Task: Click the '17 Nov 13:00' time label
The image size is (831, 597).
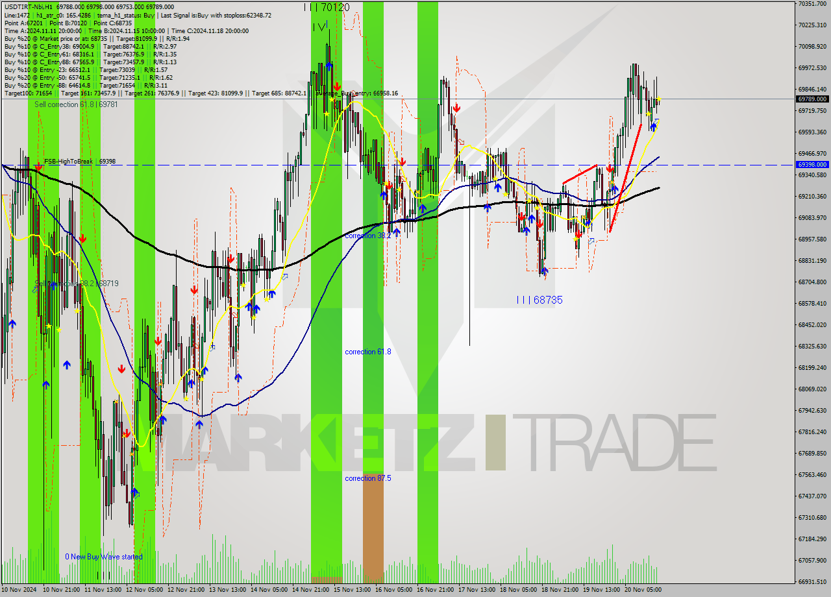Action: click(x=477, y=590)
